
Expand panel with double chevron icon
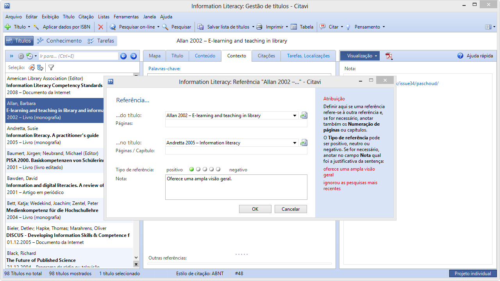pyautogui.click(x=11, y=56)
